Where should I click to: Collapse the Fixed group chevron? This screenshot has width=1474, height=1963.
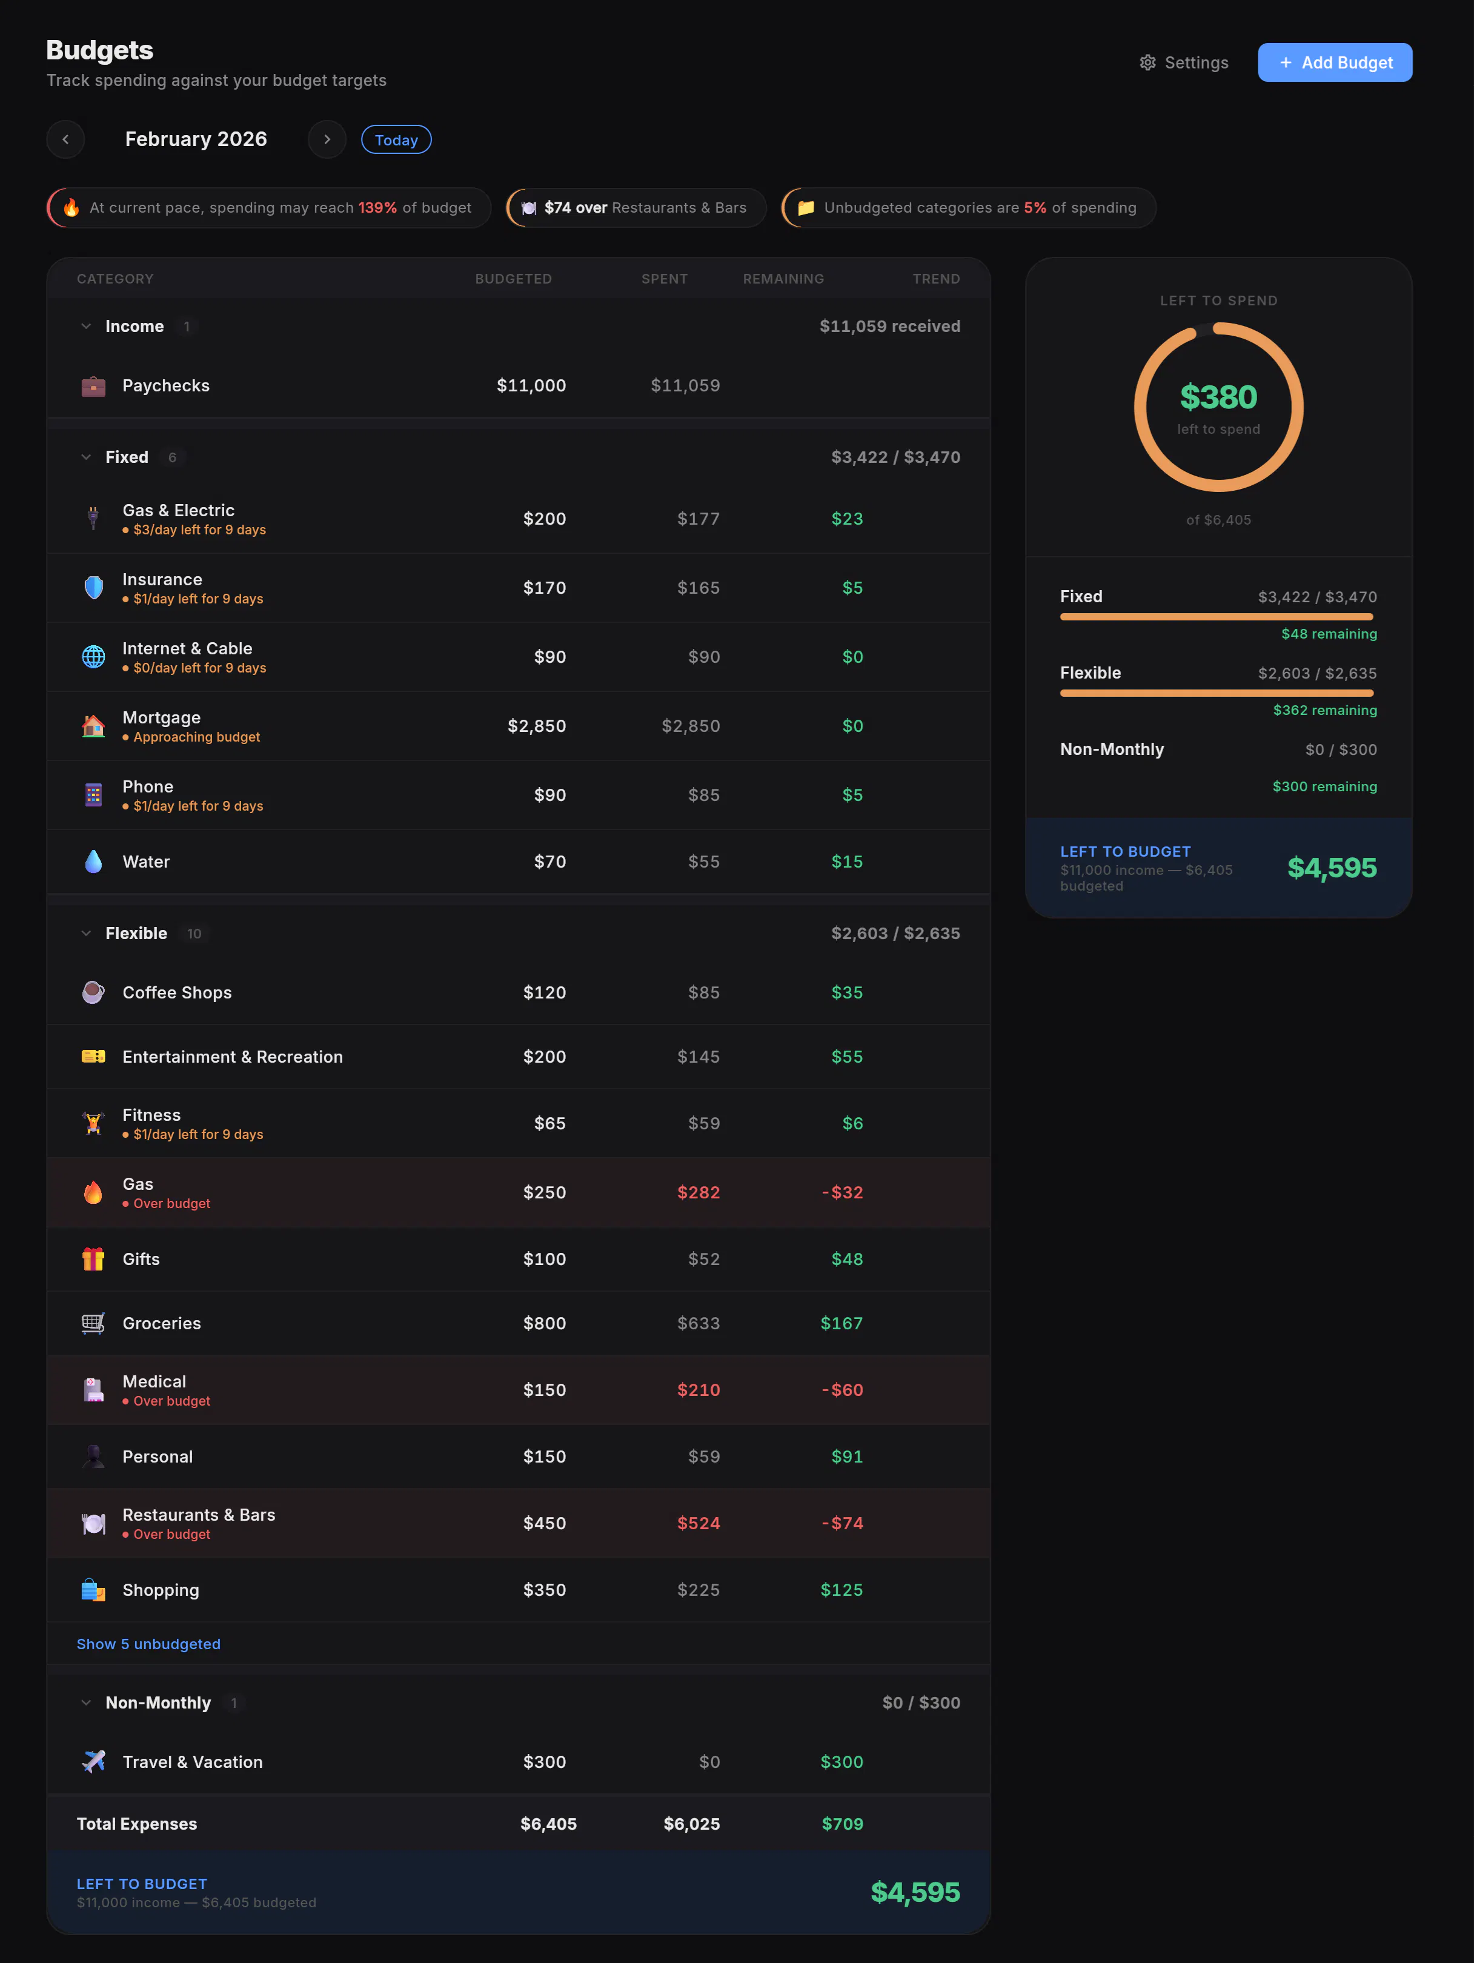pyautogui.click(x=86, y=457)
